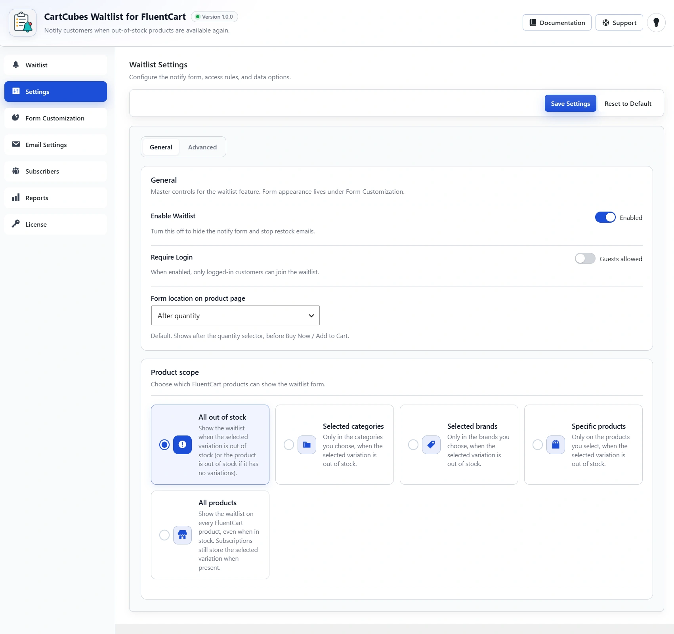Click the folder icon in Selected categories

tap(307, 445)
